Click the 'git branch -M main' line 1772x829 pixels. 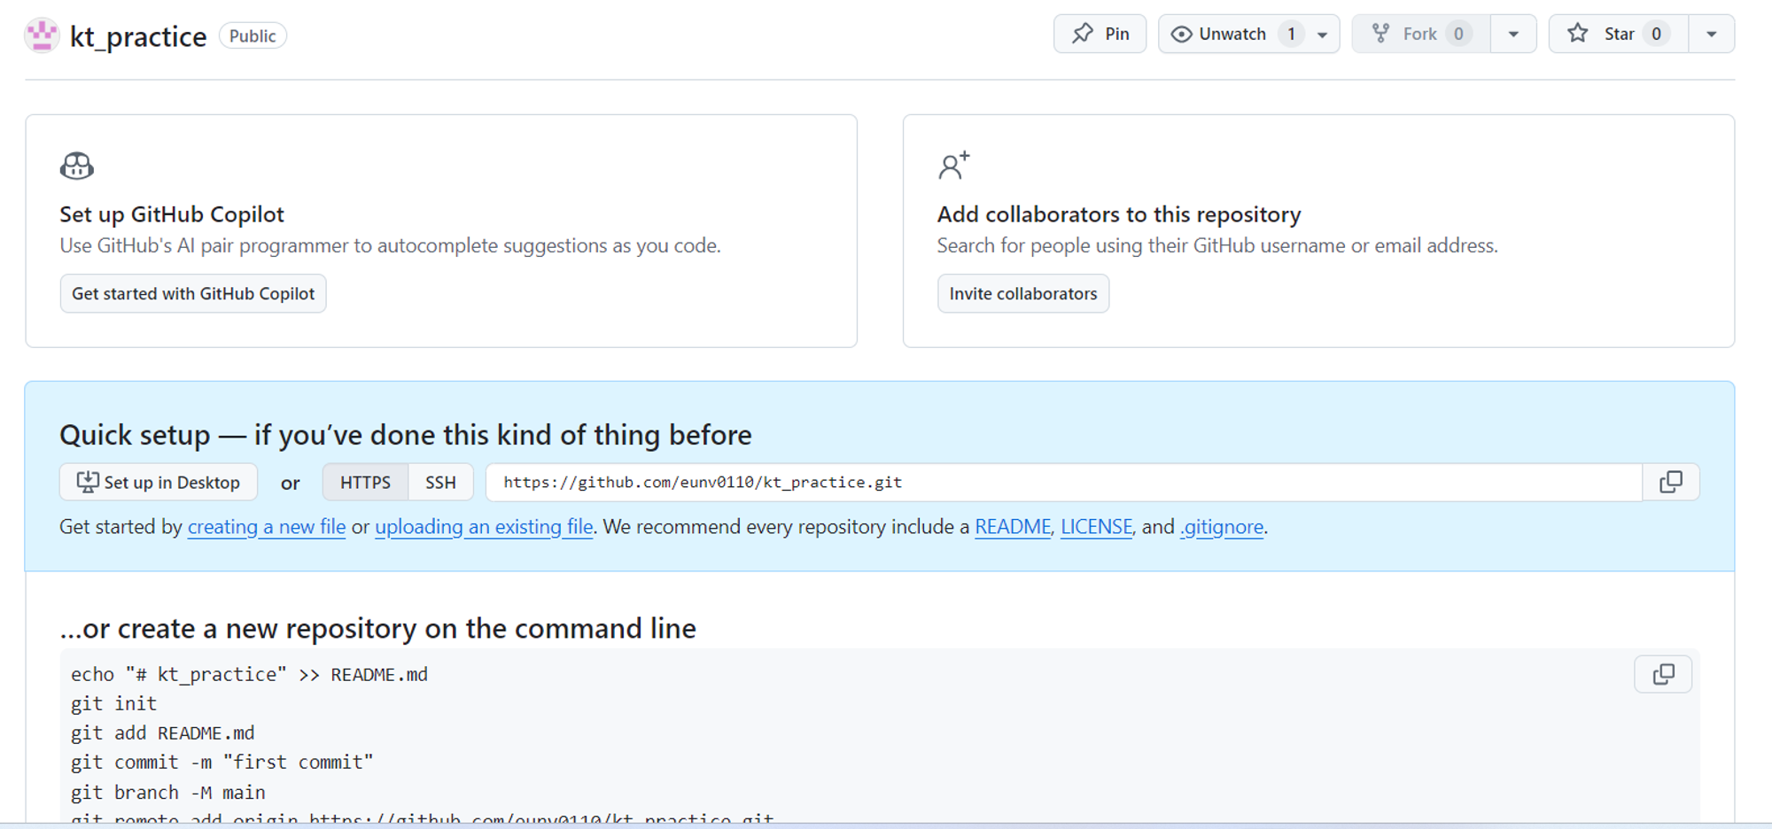(167, 793)
